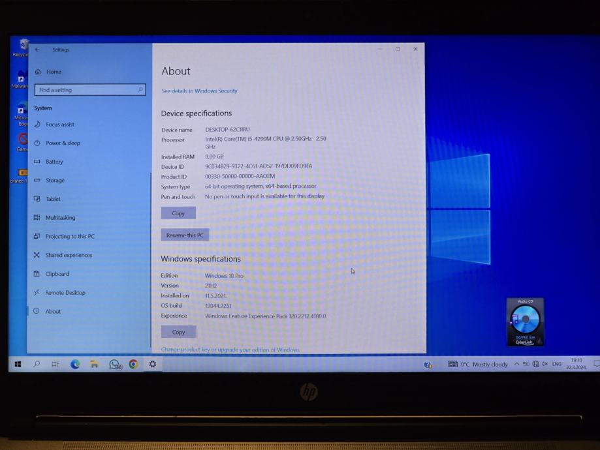Click device name DESKTOP-62C1IBU
600x450 pixels.
pyautogui.click(x=227, y=129)
